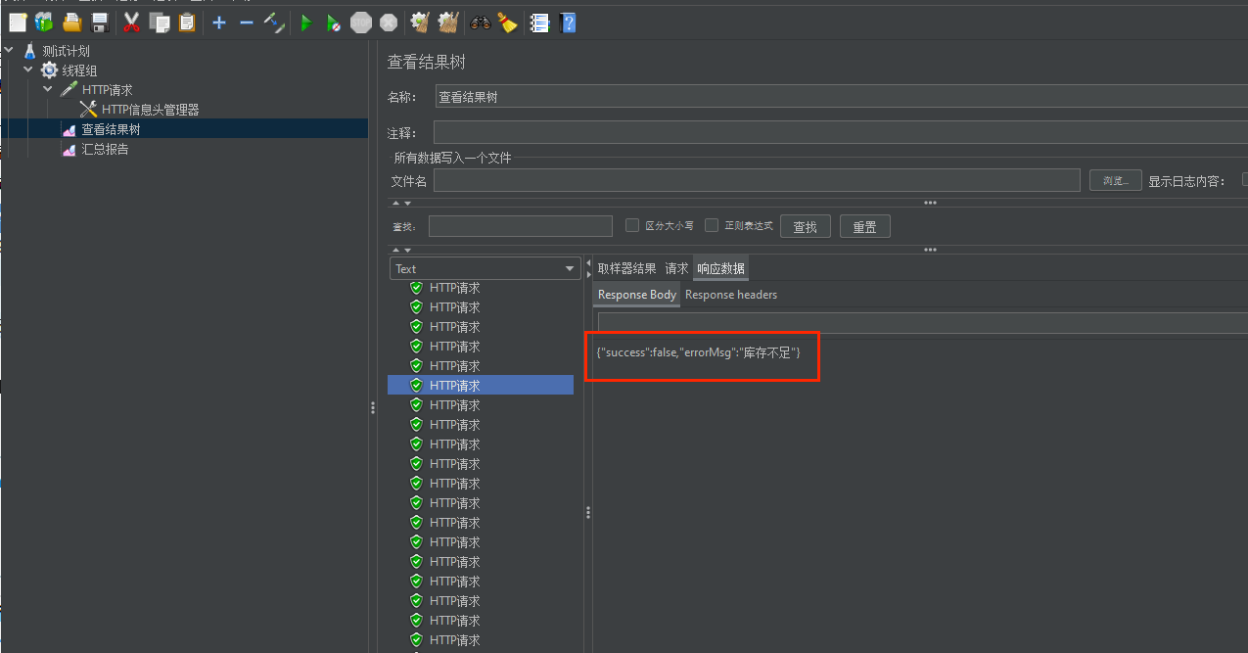Click the Toggle enable/disable icon
This screenshot has width=1248, height=653.
click(x=274, y=22)
